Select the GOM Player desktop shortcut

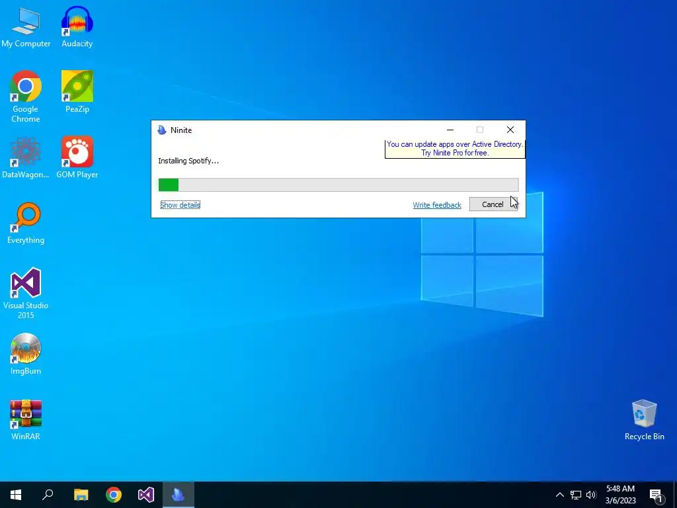77,157
